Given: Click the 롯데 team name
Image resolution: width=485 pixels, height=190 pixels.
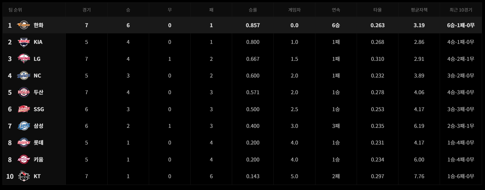Looking at the screenshot, I should click(x=39, y=143).
